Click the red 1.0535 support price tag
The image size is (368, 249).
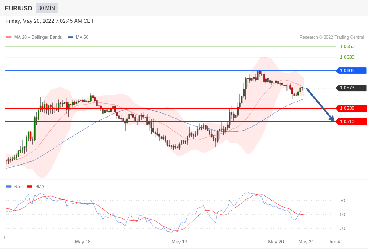tap(352, 108)
